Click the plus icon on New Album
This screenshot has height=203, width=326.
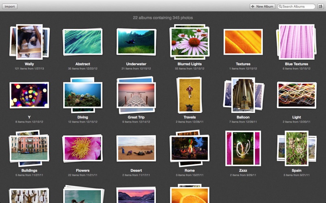253,6
